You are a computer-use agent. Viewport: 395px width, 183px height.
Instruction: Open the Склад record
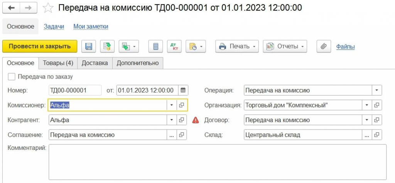[x=377, y=135]
